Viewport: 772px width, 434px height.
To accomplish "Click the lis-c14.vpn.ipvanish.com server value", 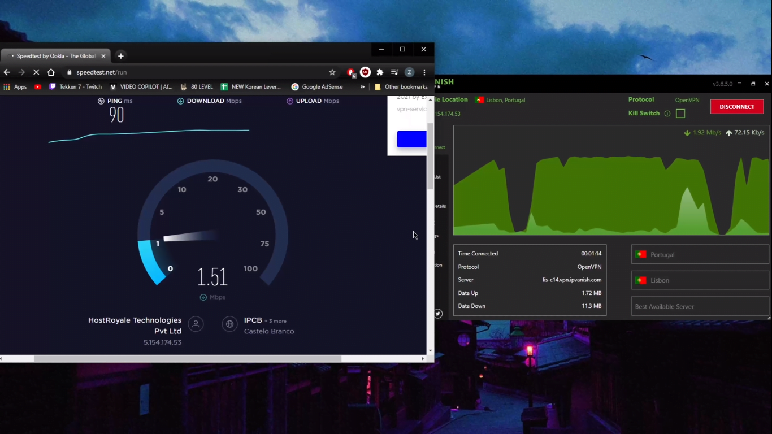I will (572, 280).
